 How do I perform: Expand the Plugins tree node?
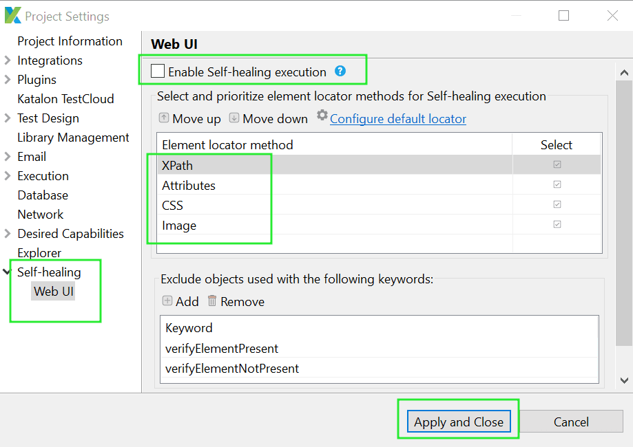[x=8, y=79]
